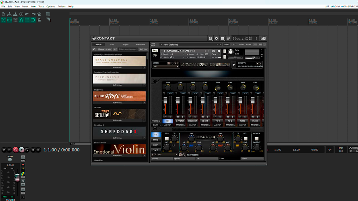
Task: Switch to Grooves page tab
Action: tap(162, 159)
